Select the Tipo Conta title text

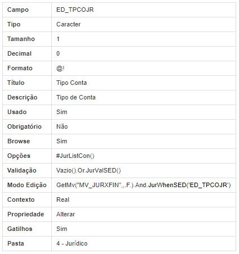click(72, 83)
